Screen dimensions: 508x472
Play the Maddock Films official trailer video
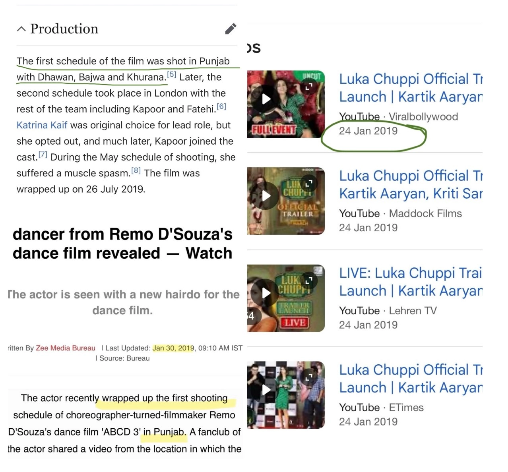(266, 196)
